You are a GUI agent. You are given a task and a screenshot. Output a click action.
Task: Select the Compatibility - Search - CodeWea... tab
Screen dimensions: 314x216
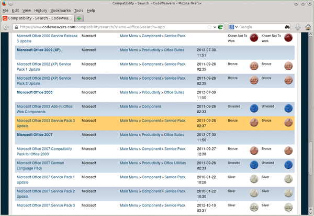[x=38, y=18]
